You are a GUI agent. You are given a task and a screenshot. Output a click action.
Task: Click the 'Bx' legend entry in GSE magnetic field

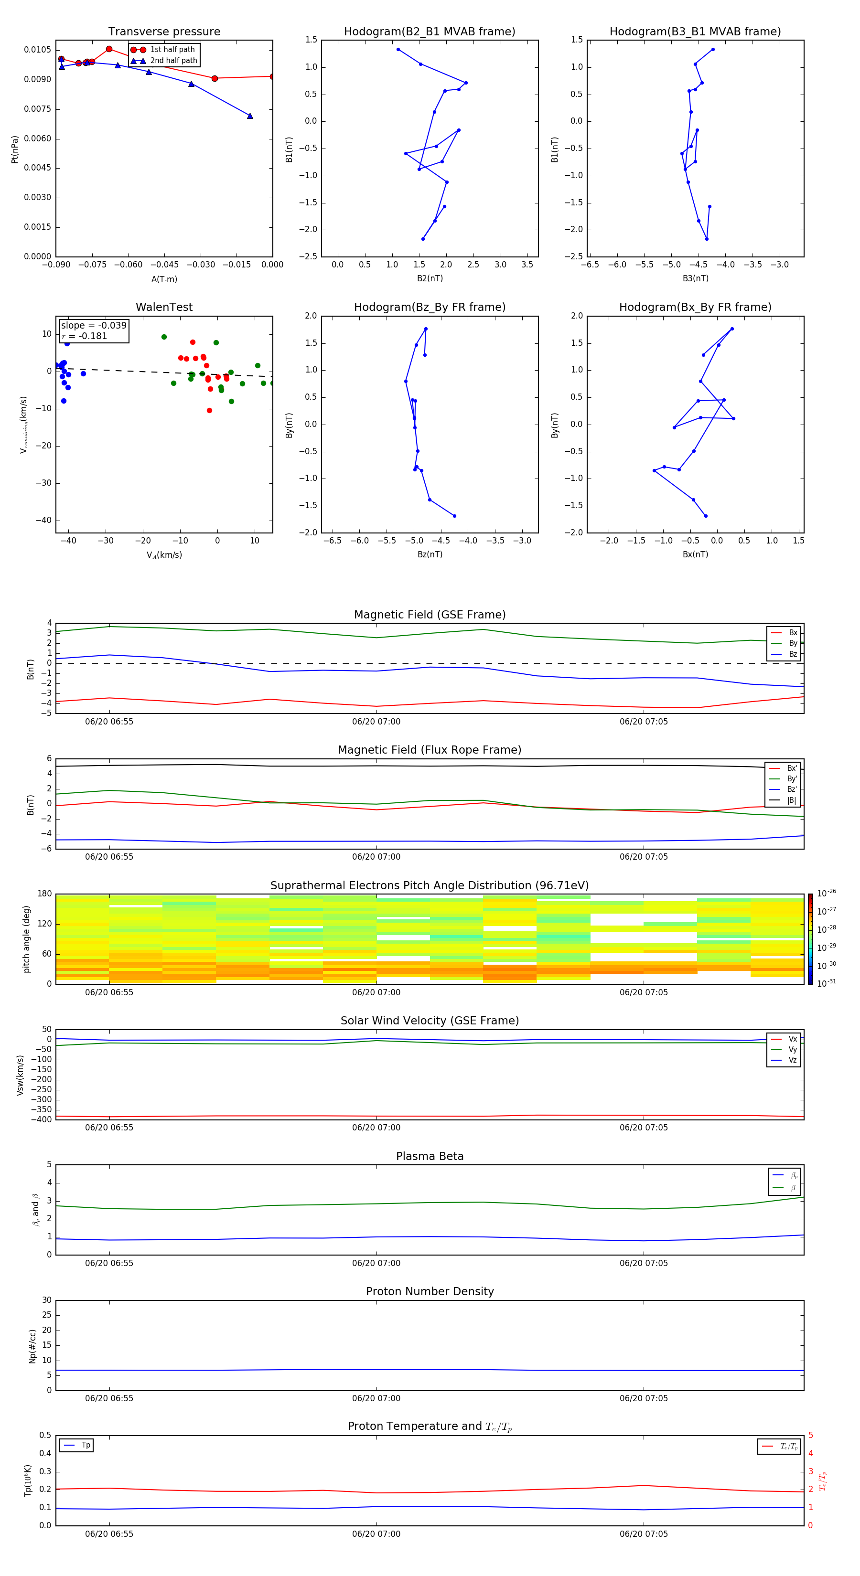[784, 633]
